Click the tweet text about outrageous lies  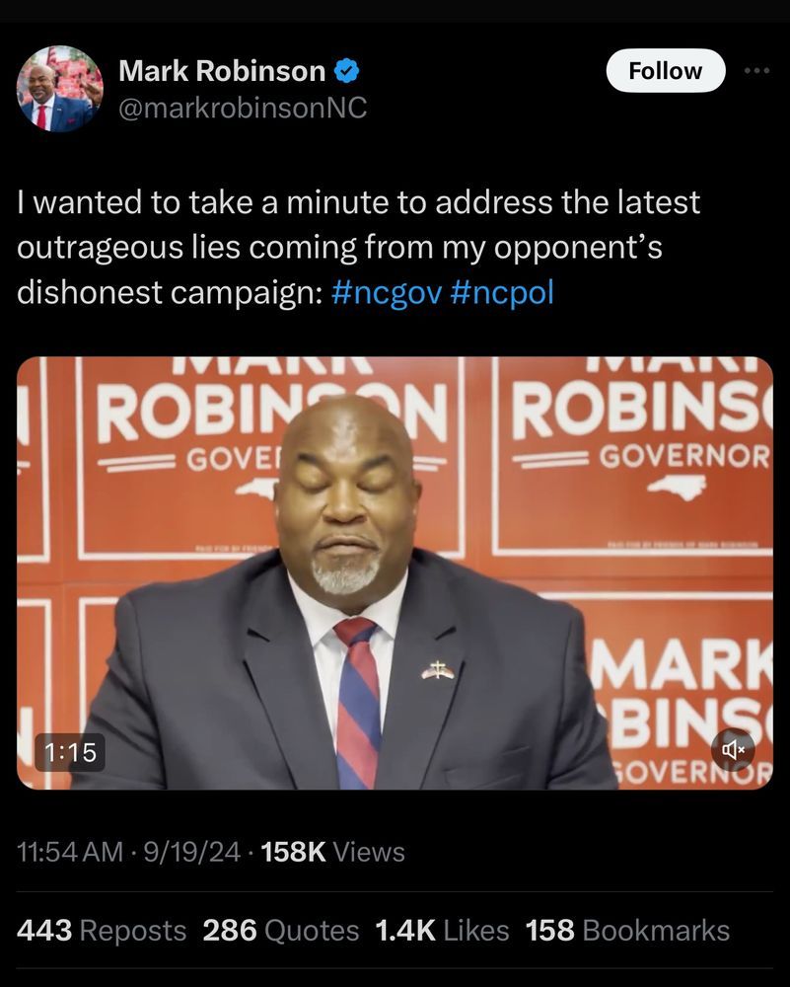(358, 248)
